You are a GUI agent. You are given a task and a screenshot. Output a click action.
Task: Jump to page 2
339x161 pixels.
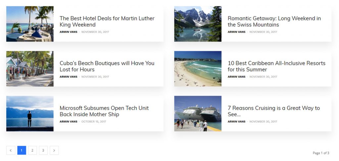(32, 150)
